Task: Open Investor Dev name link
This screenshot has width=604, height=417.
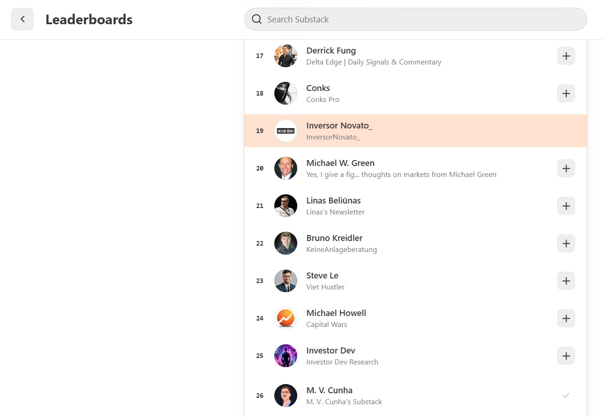Action: tap(331, 350)
